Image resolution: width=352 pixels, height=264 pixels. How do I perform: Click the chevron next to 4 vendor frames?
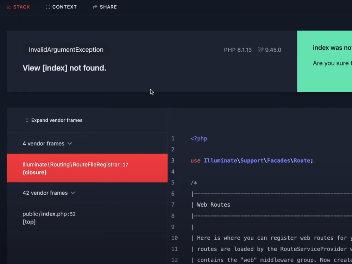pos(70,144)
